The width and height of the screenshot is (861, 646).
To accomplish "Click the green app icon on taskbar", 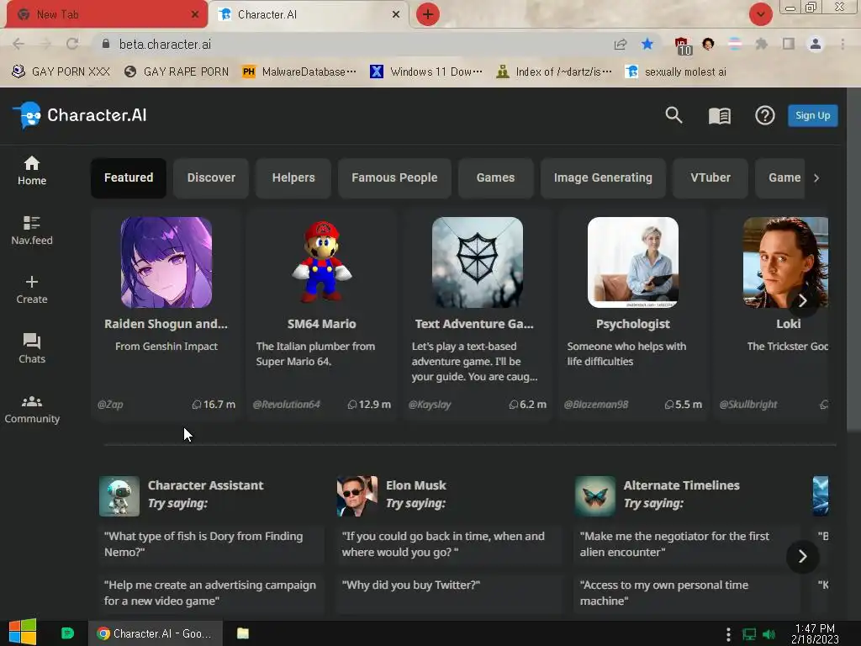I will point(67,633).
